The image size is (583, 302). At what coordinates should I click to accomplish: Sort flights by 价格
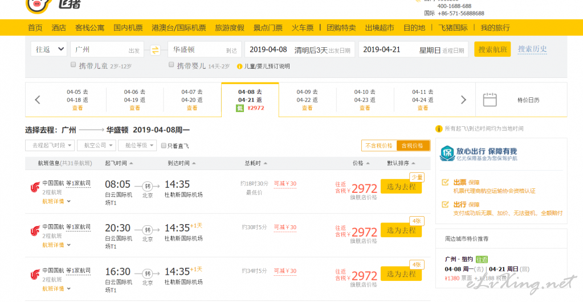(x=361, y=163)
